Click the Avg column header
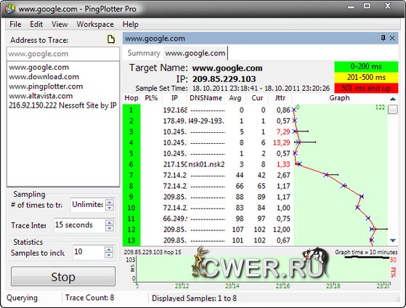The image size is (406, 308). coord(235,98)
